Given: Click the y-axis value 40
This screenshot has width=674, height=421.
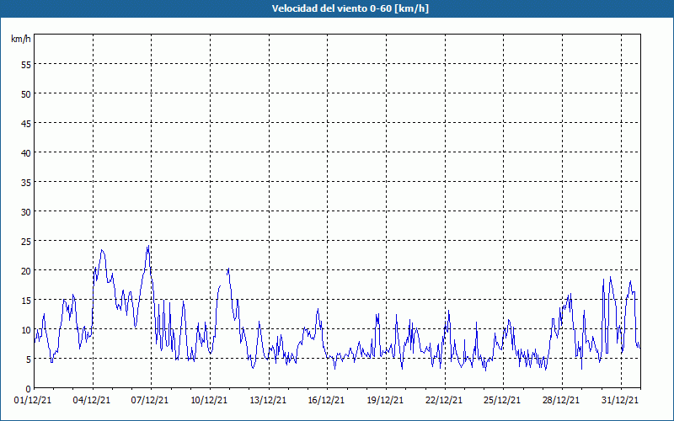Looking at the screenshot, I should pyautogui.click(x=26, y=153).
